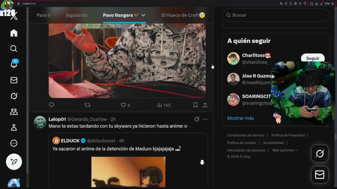Screen dimensions: 337x189
Task: View analytics showing 143 views
Action: click(x=164, y=105)
